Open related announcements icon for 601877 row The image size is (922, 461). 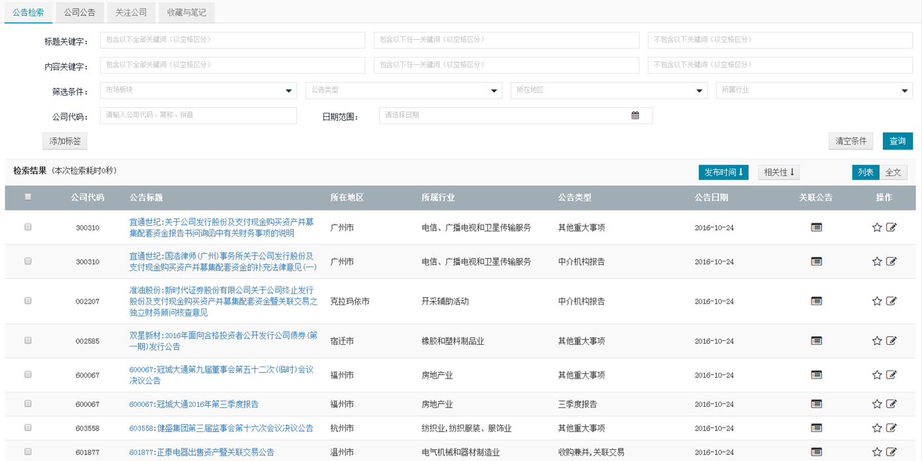coord(816,452)
